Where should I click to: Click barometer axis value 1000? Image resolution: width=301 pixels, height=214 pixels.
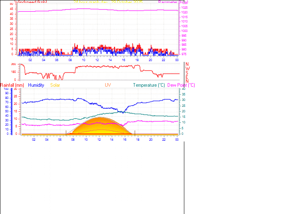click(x=184, y=31)
